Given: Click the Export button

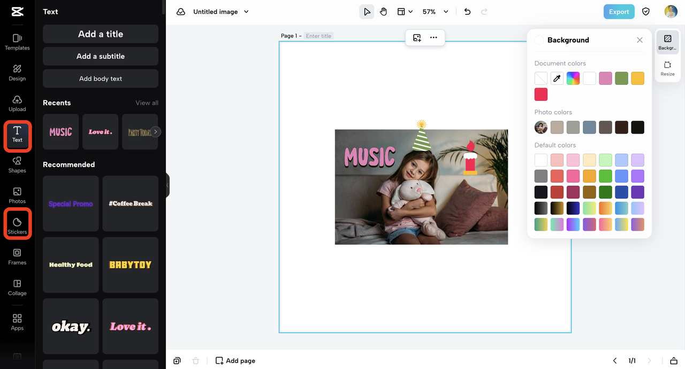Looking at the screenshot, I should (x=619, y=12).
